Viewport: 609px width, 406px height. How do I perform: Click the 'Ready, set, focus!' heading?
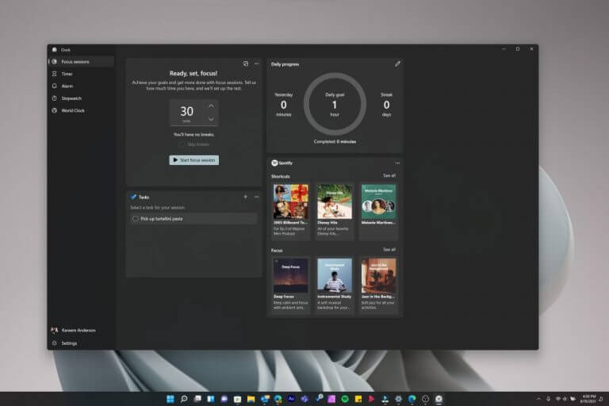pos(193,73)
